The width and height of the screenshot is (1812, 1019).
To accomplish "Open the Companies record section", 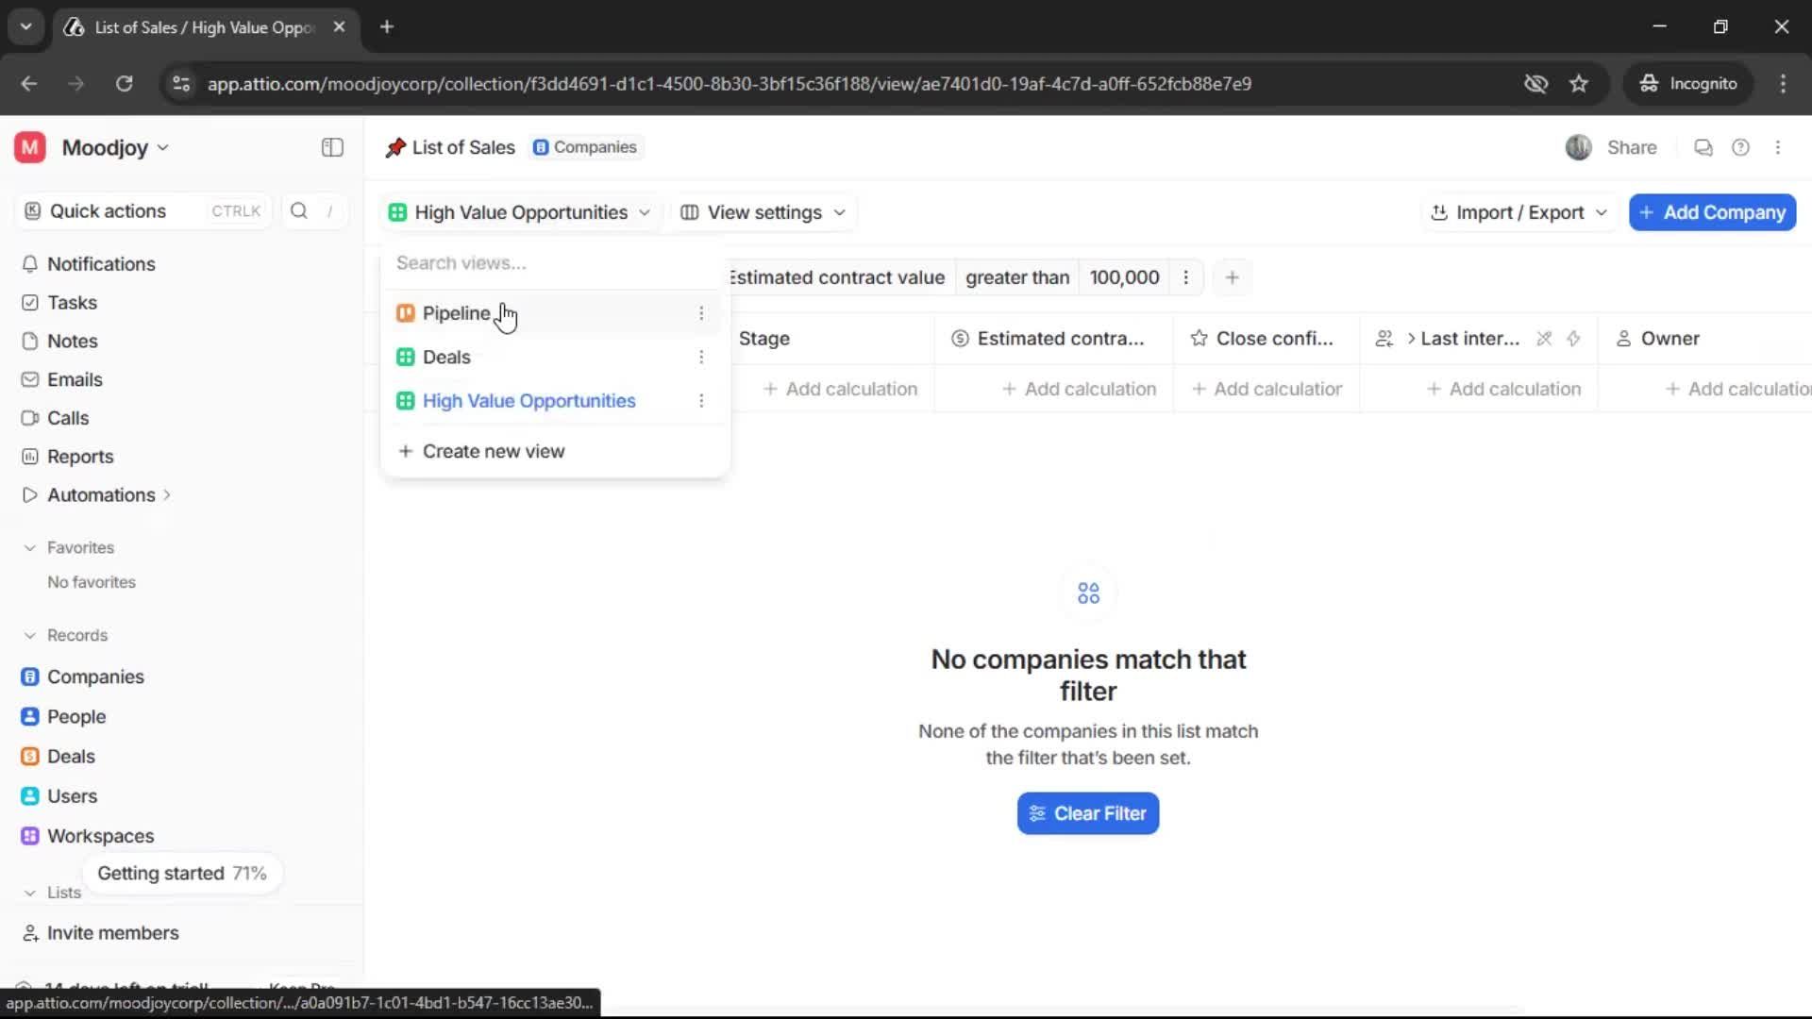I will click(93, 676).
